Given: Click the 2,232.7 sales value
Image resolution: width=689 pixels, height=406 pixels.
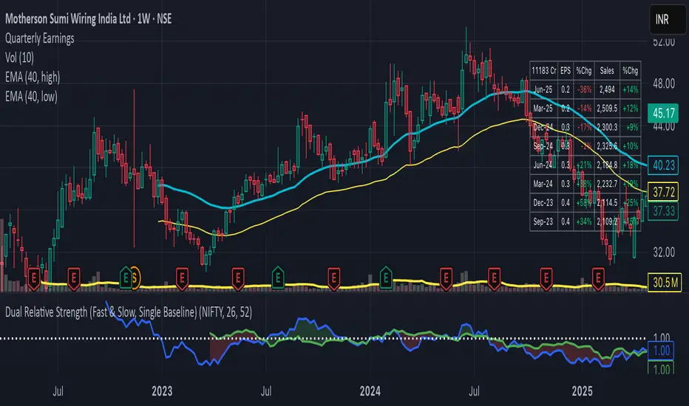Looking at the screenshot, I should [x=607, y=184].
